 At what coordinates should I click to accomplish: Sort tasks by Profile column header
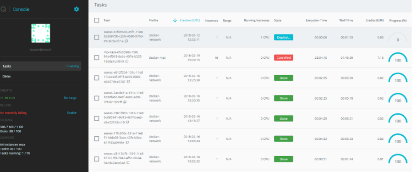coord(154,20)
